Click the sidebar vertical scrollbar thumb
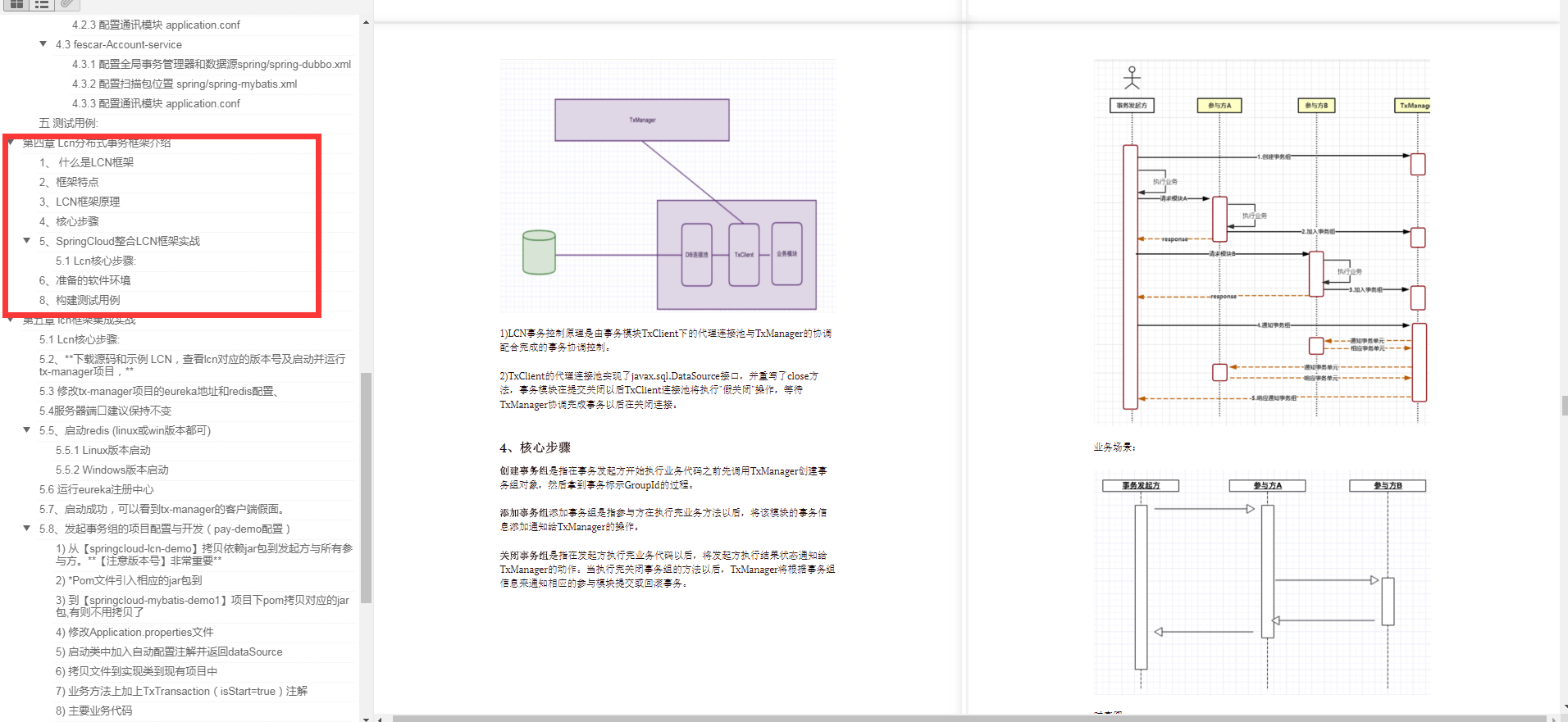Viewport: 1568px width, 722px height. click(366, 488)
